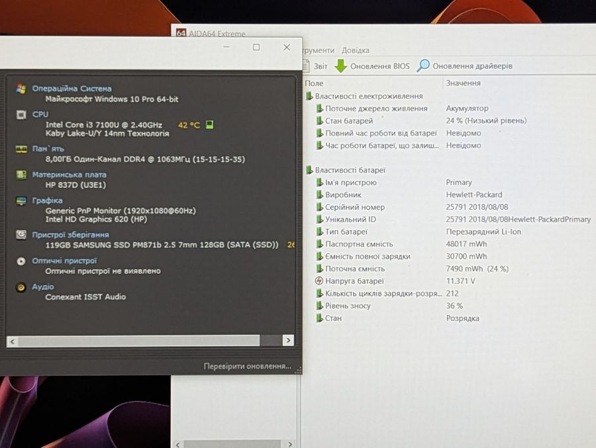Click Speccy horizontal scrollbar left arrow
This screenshot has width=596, height=448.
pyautogui.click(x=13, y=341)
